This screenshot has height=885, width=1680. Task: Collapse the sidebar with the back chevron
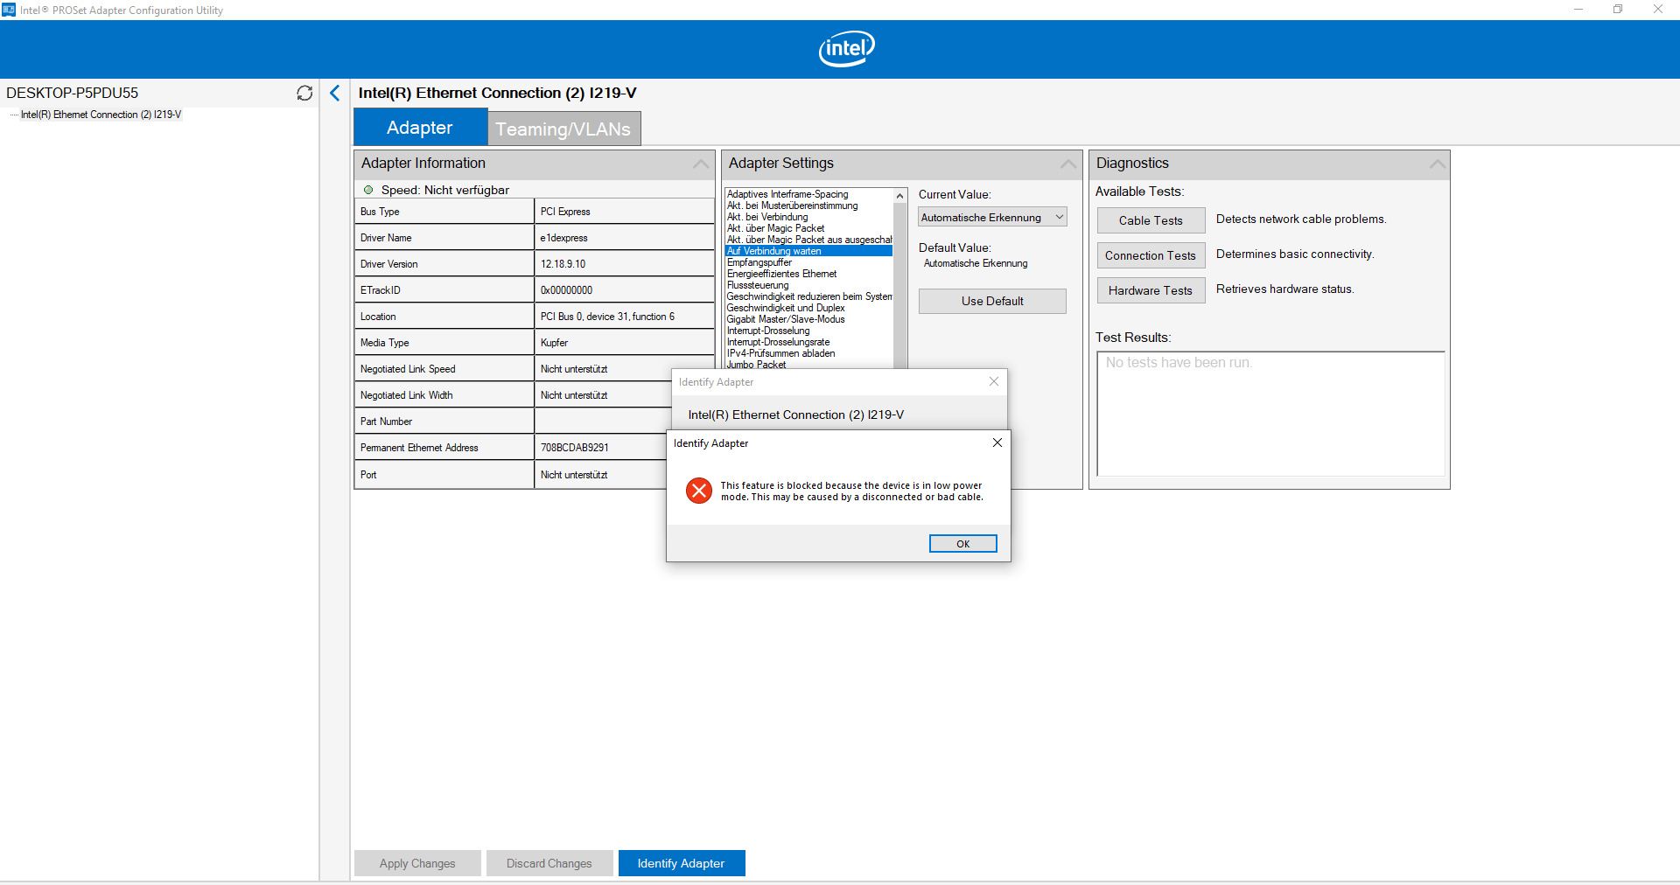coord(335,93)
